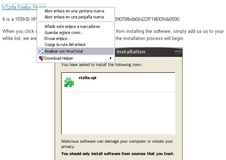This screenshot has height=160, width=226.
Task: Click the green puzzle piece add-on icon
Action: click(69, 82)
